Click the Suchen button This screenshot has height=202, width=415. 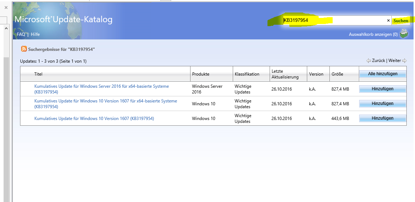click(x=401, y=20)
